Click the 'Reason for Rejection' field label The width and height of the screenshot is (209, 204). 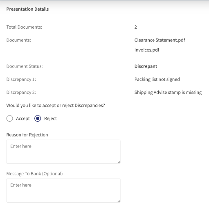(27, 135)
